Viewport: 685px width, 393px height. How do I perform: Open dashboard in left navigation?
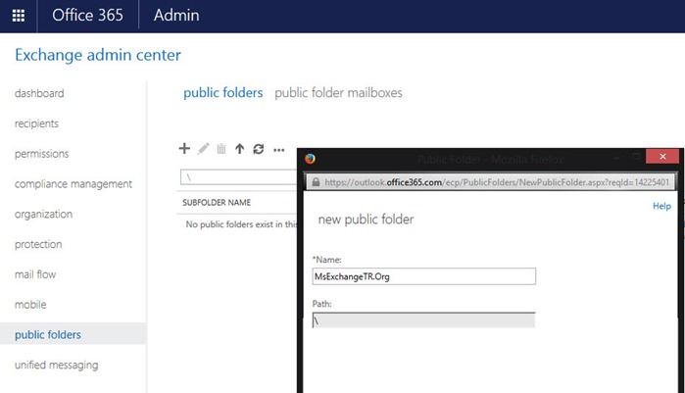pyautogui.click(x=39, y=93)
